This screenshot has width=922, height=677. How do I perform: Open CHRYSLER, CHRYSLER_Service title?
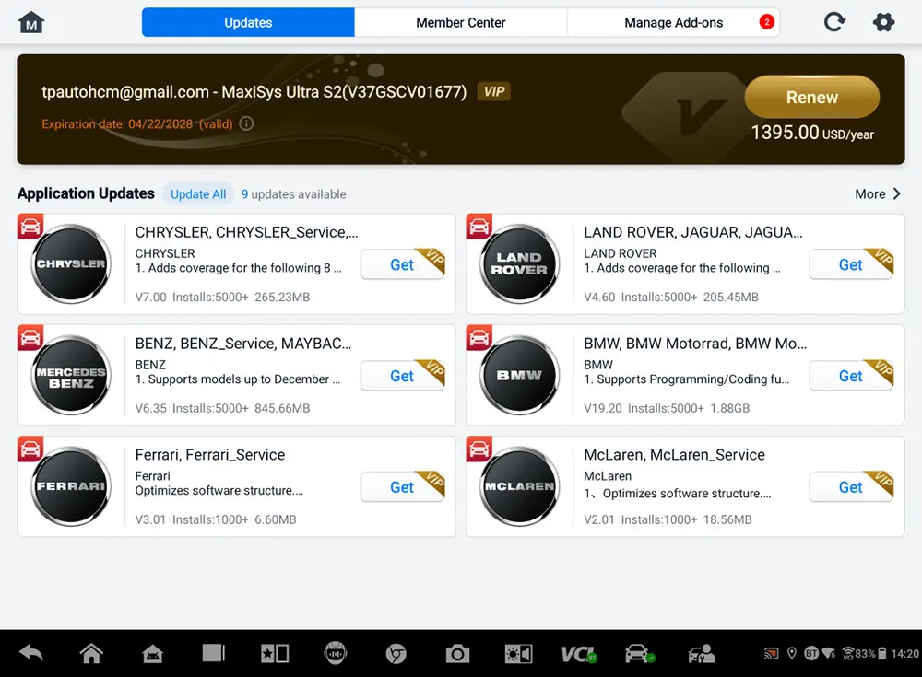(x=246, y=233)
